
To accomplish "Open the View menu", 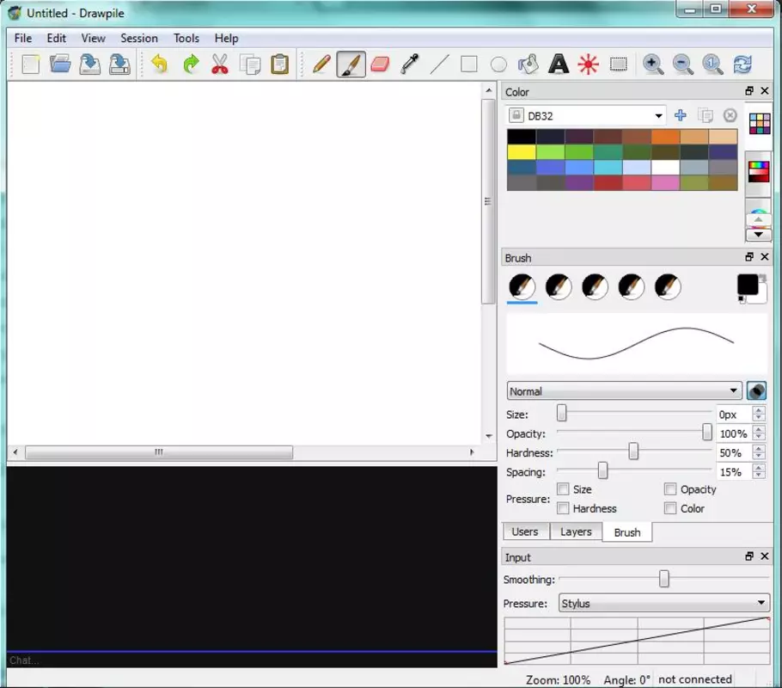I will [x=94, y=39].
